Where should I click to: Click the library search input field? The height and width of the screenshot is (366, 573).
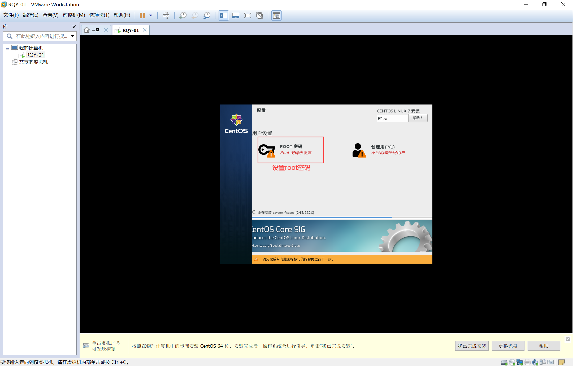pos(40,36)
